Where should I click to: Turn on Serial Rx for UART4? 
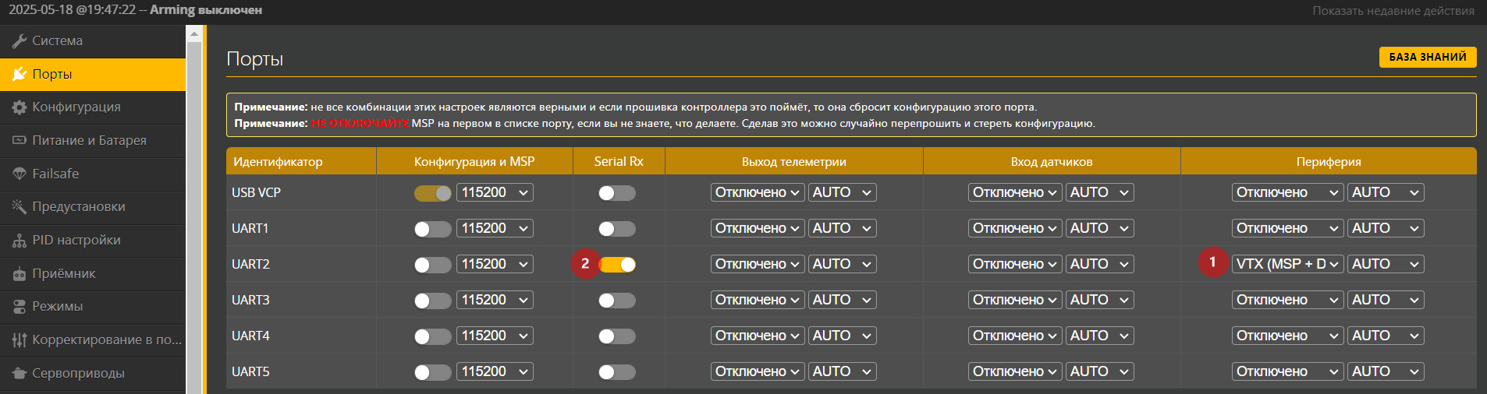pos(617,336)
